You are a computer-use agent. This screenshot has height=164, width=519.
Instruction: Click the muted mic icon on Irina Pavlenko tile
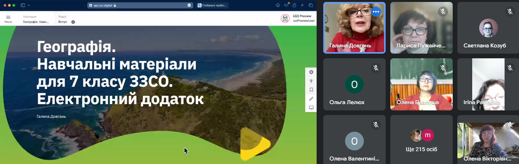click(510, 68)
